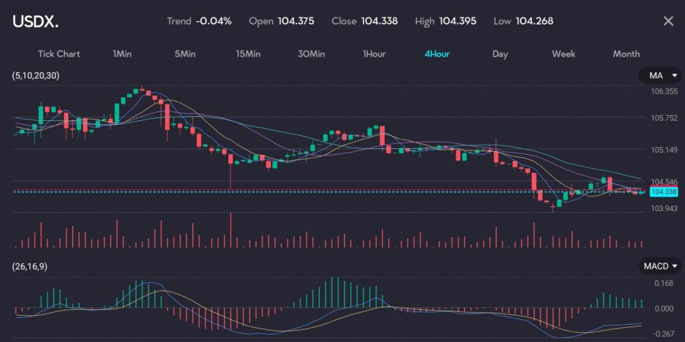Switch to the Week chart view
The width and height of the screenshot is (685, 342).
tap(563, 54)
